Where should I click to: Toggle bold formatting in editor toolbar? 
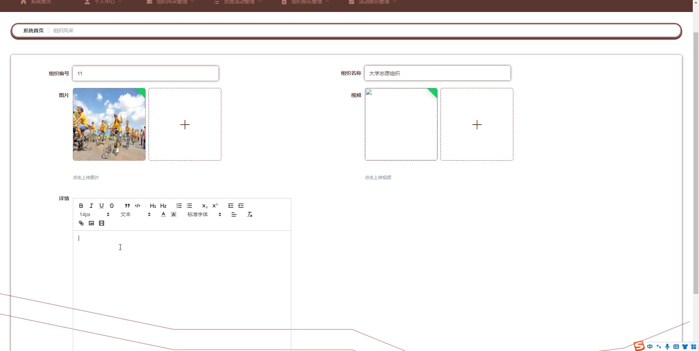(x=81, y=206)
